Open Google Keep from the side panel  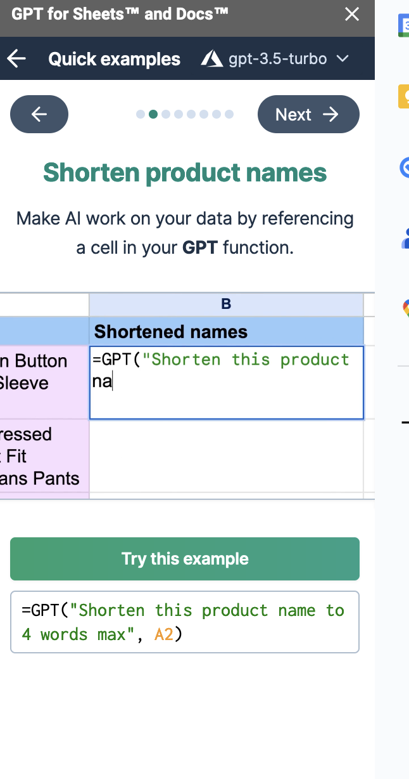(x=404, y=96)
